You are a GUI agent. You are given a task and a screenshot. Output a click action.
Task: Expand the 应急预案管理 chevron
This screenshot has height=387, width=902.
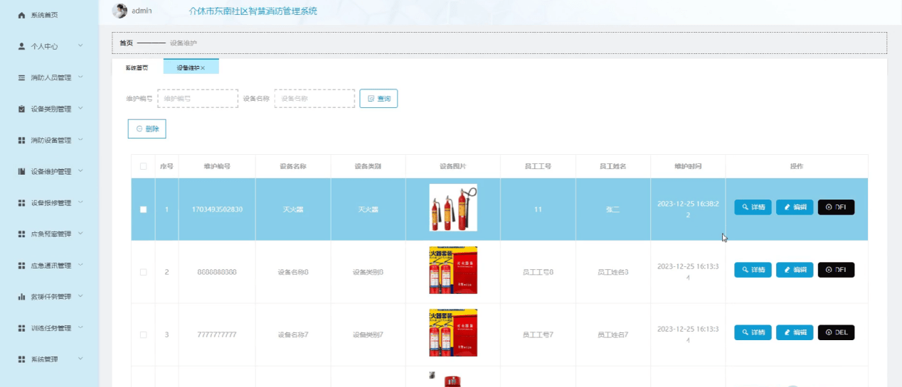[x=80, y=233]
